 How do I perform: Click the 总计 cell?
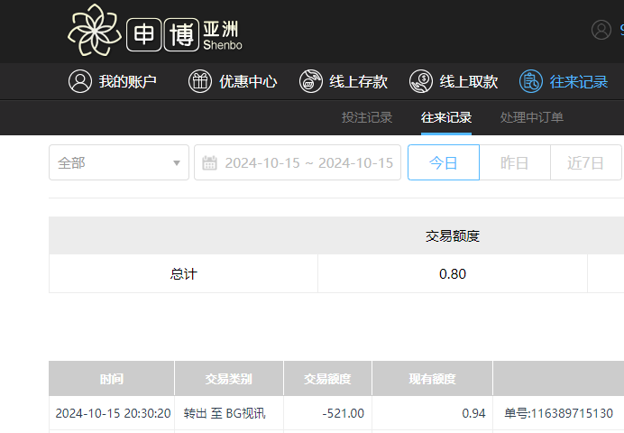(x=183, y=274)
